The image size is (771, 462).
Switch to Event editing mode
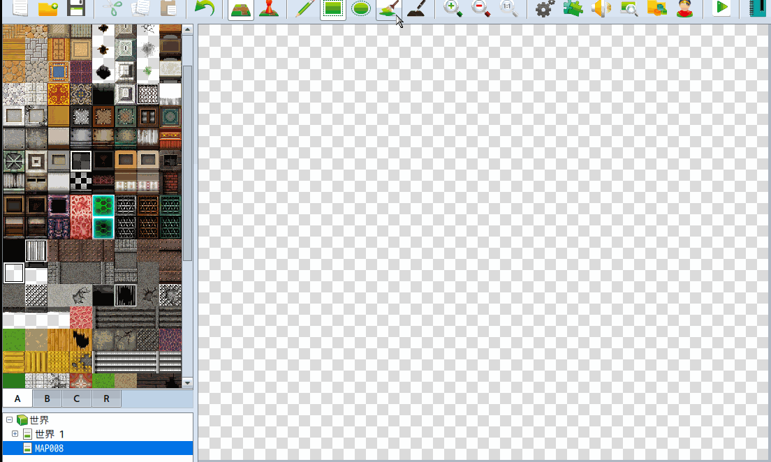[268, 8]
